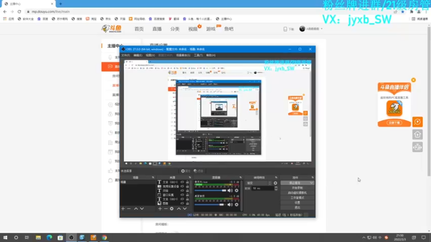The height and width of the screenshot is (242, 431).
Task: Enable 工作室模式 in OBS controls
Action: point(297,198)
